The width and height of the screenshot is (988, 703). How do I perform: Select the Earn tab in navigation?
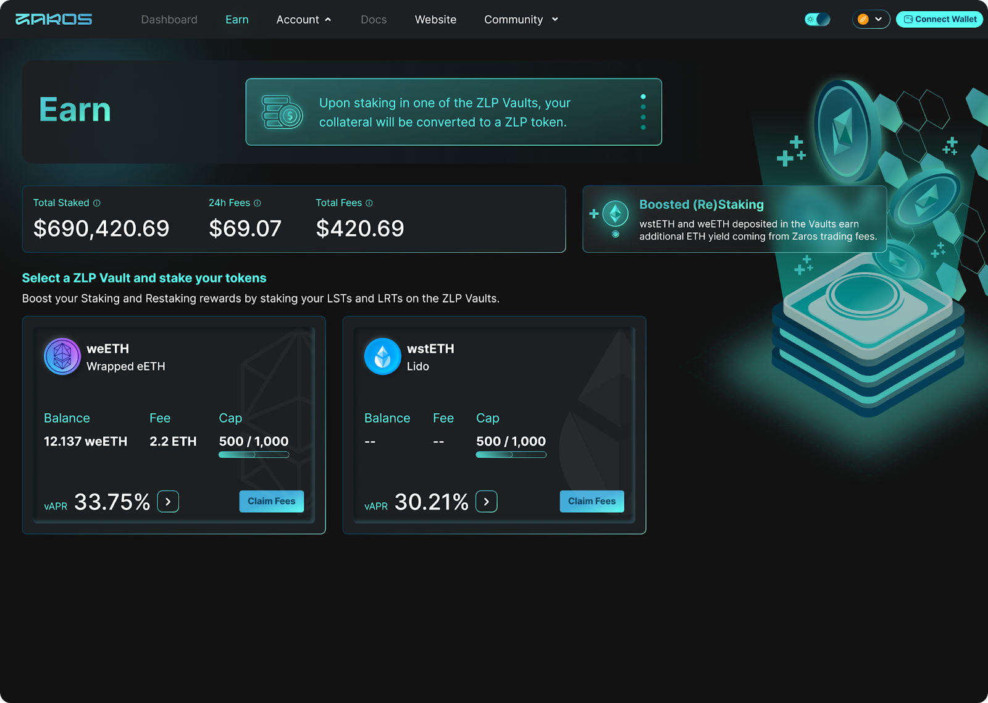coord(237,20)
